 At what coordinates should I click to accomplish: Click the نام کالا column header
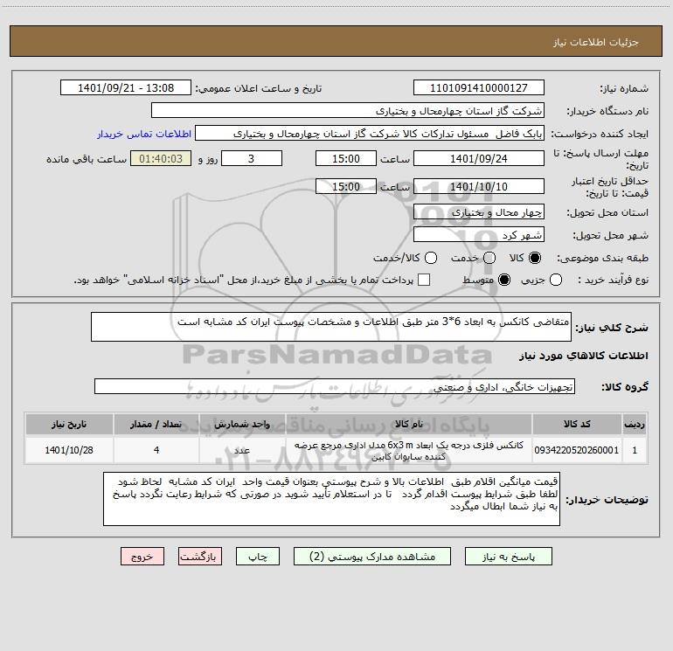pos(409,424)
